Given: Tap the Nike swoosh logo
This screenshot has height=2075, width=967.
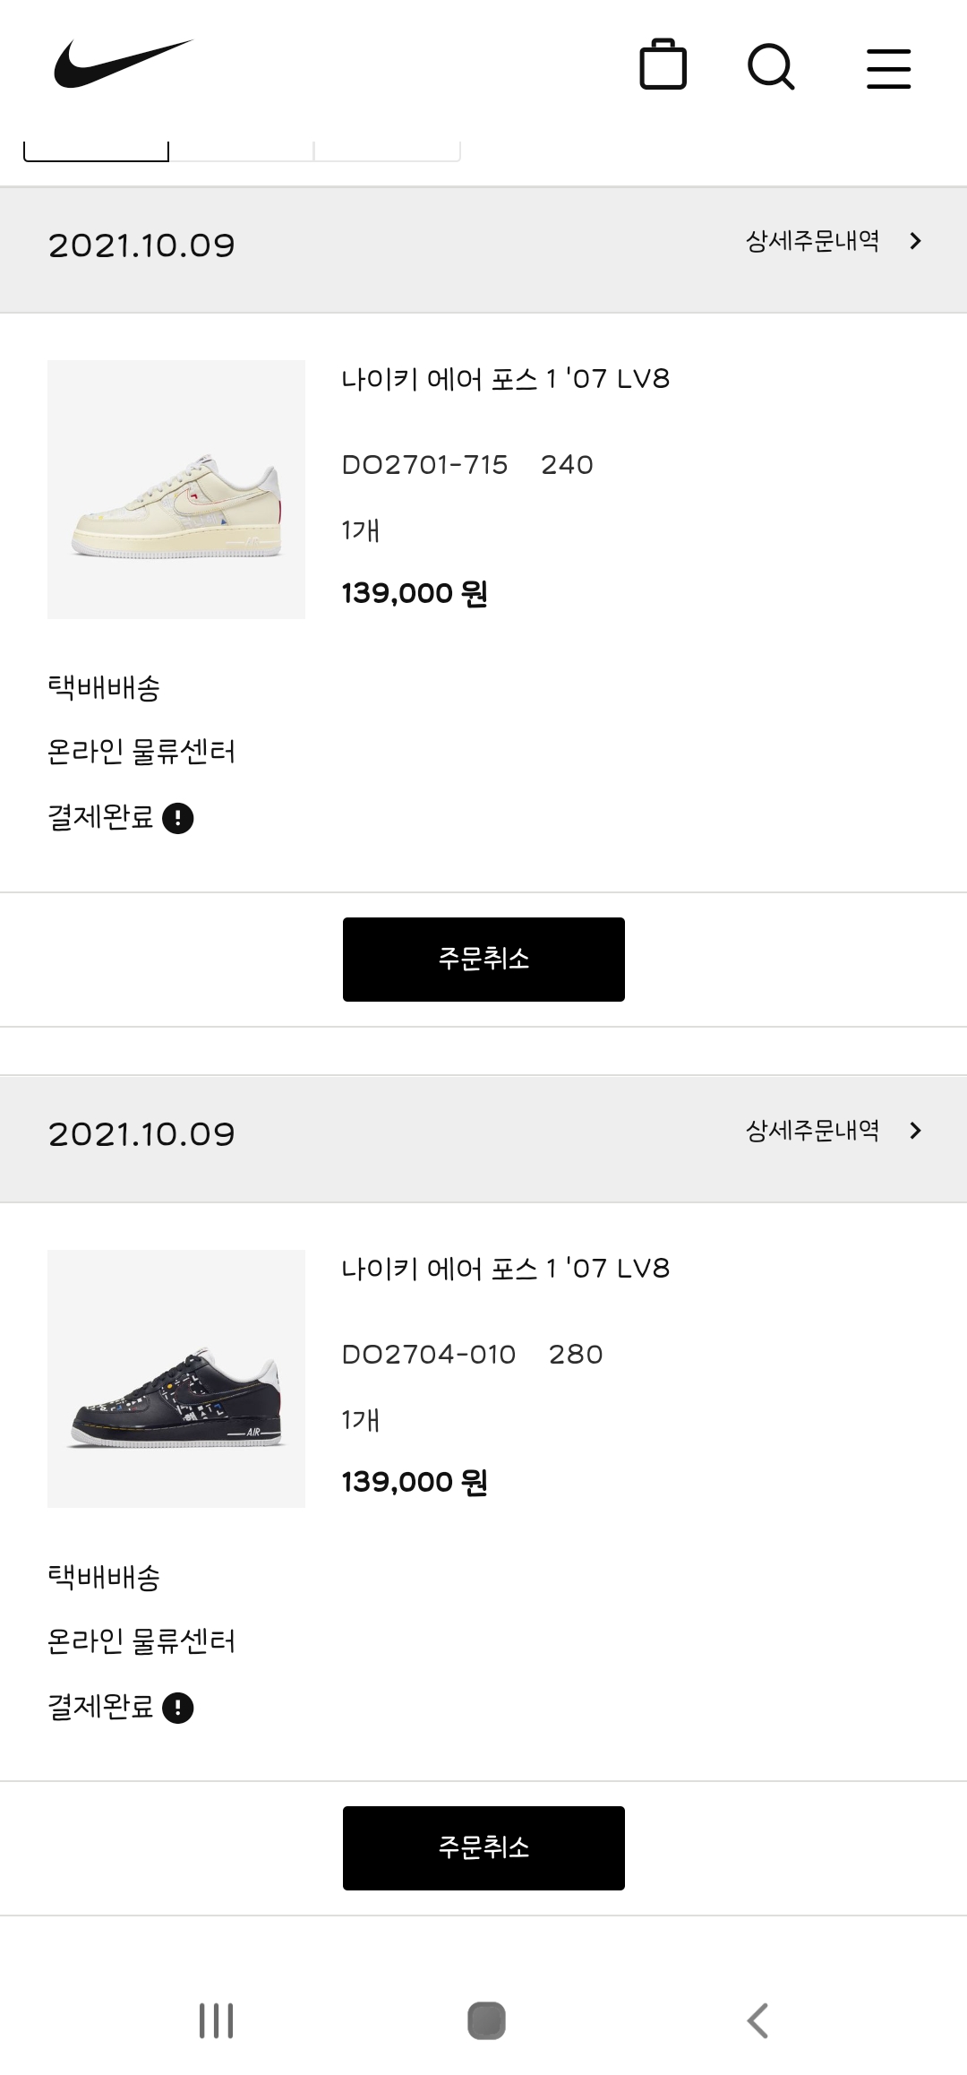Looking at the screenshot, I should click(123, 65).
